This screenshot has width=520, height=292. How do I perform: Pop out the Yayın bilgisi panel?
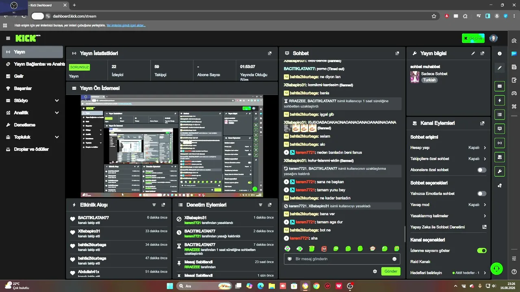[x=482, y=53]
